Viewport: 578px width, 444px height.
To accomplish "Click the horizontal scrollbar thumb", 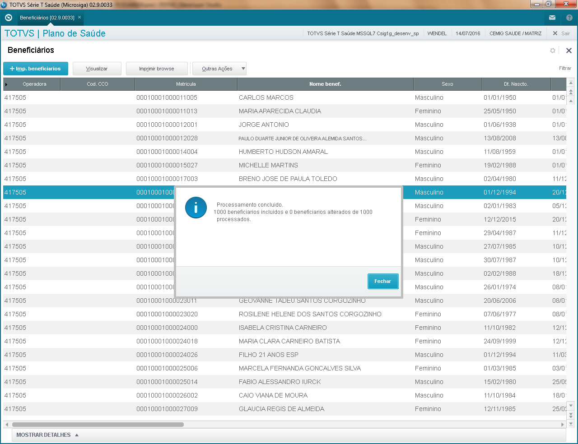I will coord(98,425).
